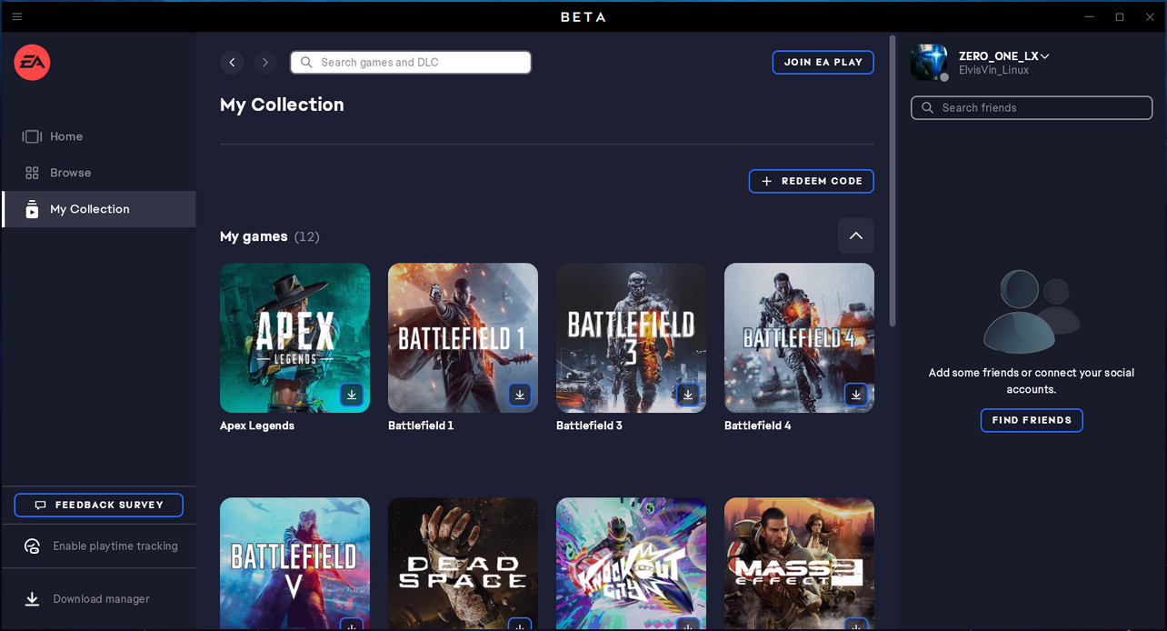This screenshot has width=1167, height=631.
Task: Click the collection vertical scrollbar
Action: (x=893, y=182)
